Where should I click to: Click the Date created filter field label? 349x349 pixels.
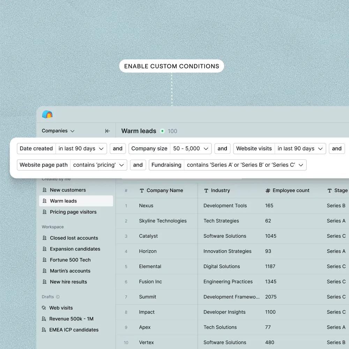[x=36, y=148]
